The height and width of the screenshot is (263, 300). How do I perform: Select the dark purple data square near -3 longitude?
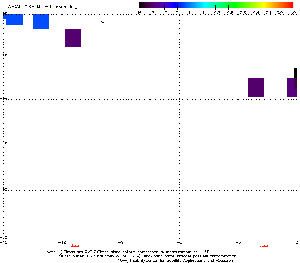coord(256,87)
